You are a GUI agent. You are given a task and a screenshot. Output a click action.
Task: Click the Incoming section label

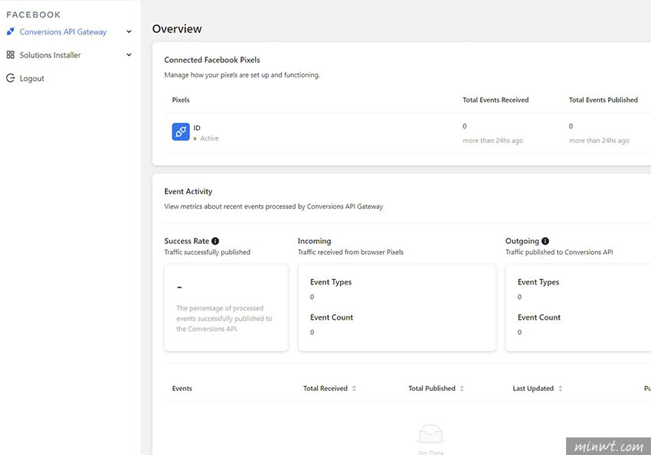coord(314,241)
